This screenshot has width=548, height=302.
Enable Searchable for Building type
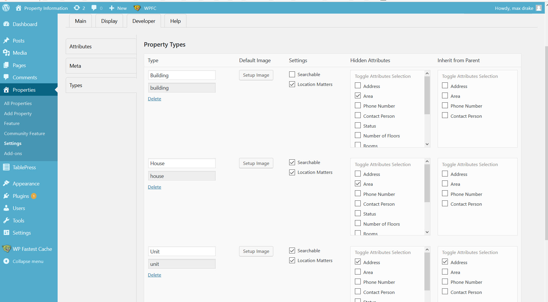pos(292,74)
